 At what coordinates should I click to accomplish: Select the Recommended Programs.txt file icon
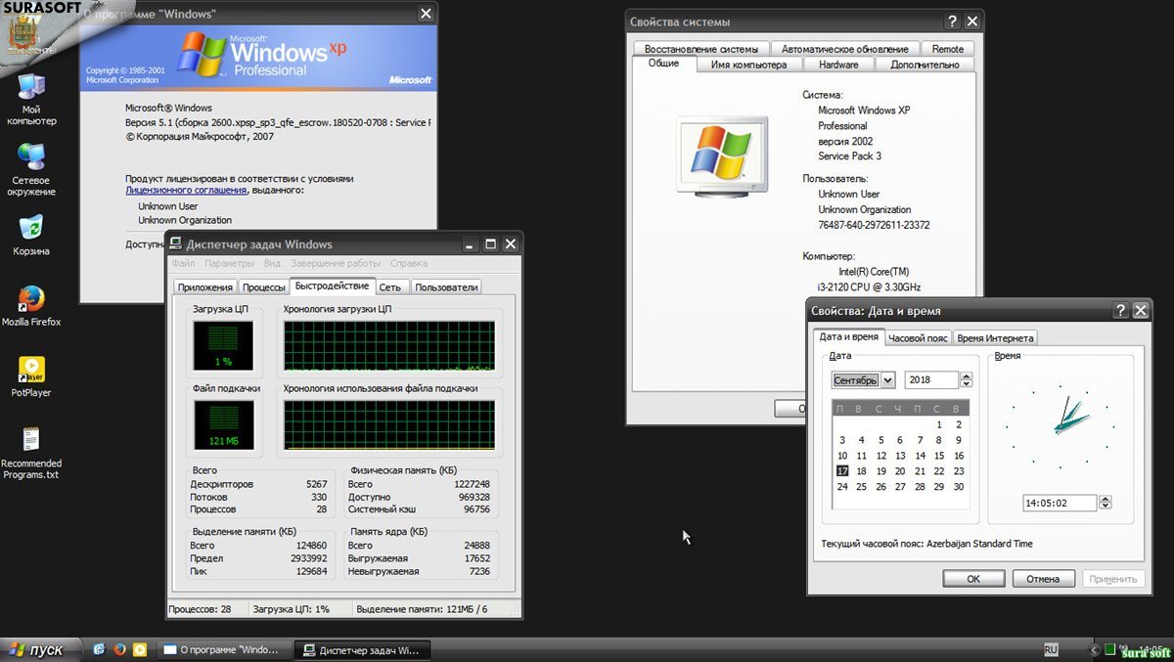31,453
